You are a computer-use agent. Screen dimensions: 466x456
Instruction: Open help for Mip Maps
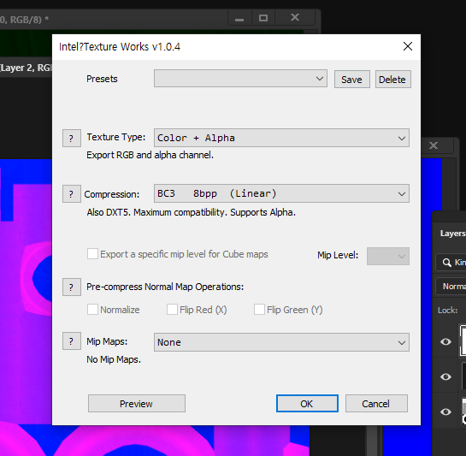[71, 341]
